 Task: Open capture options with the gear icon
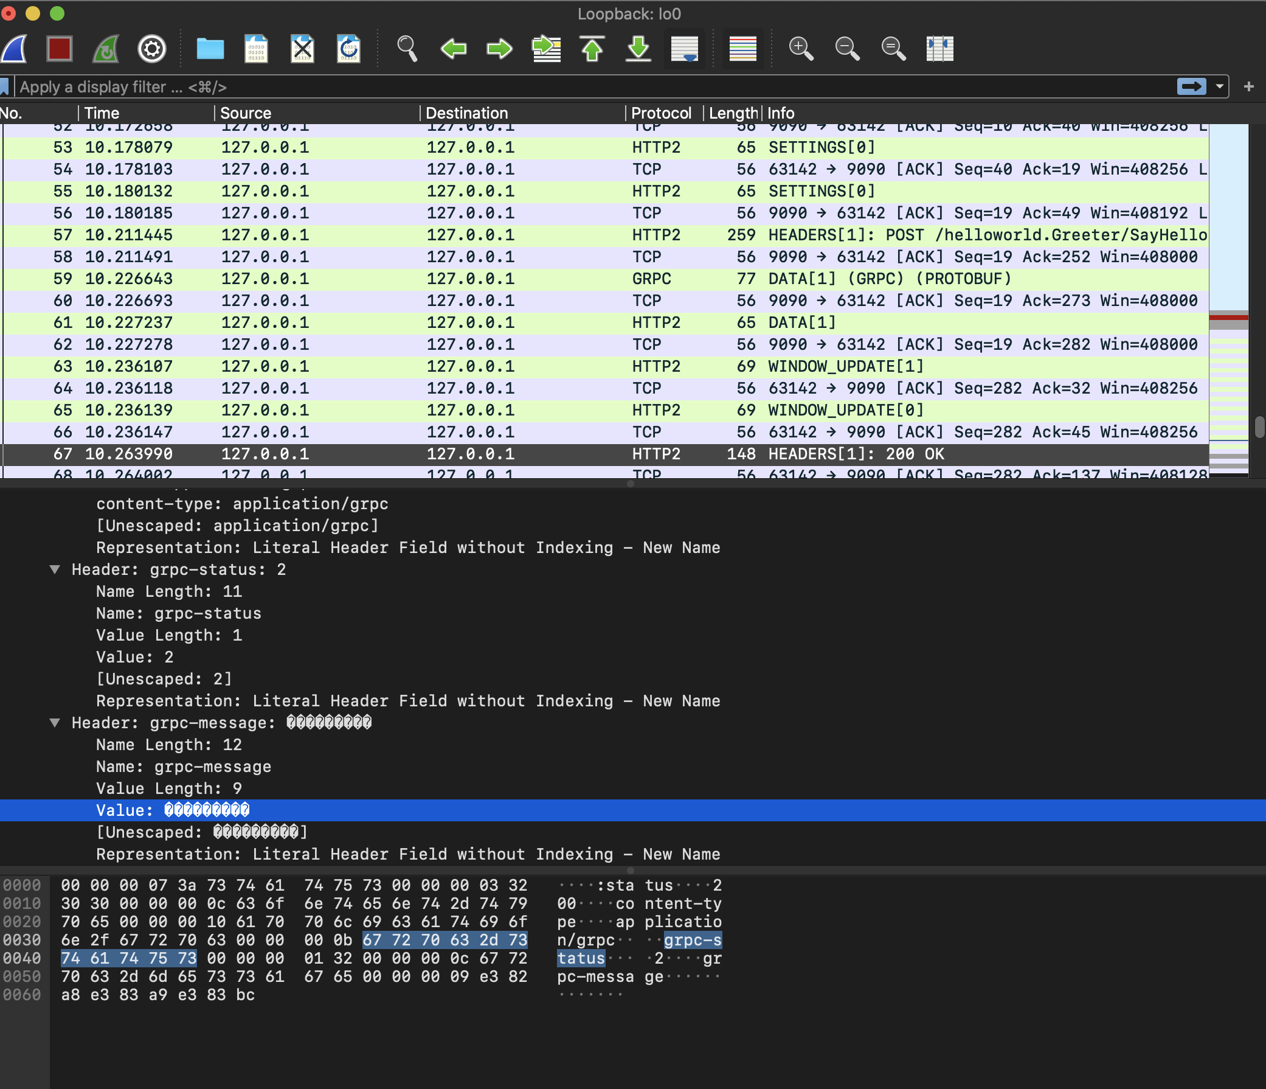pos(151,49)
